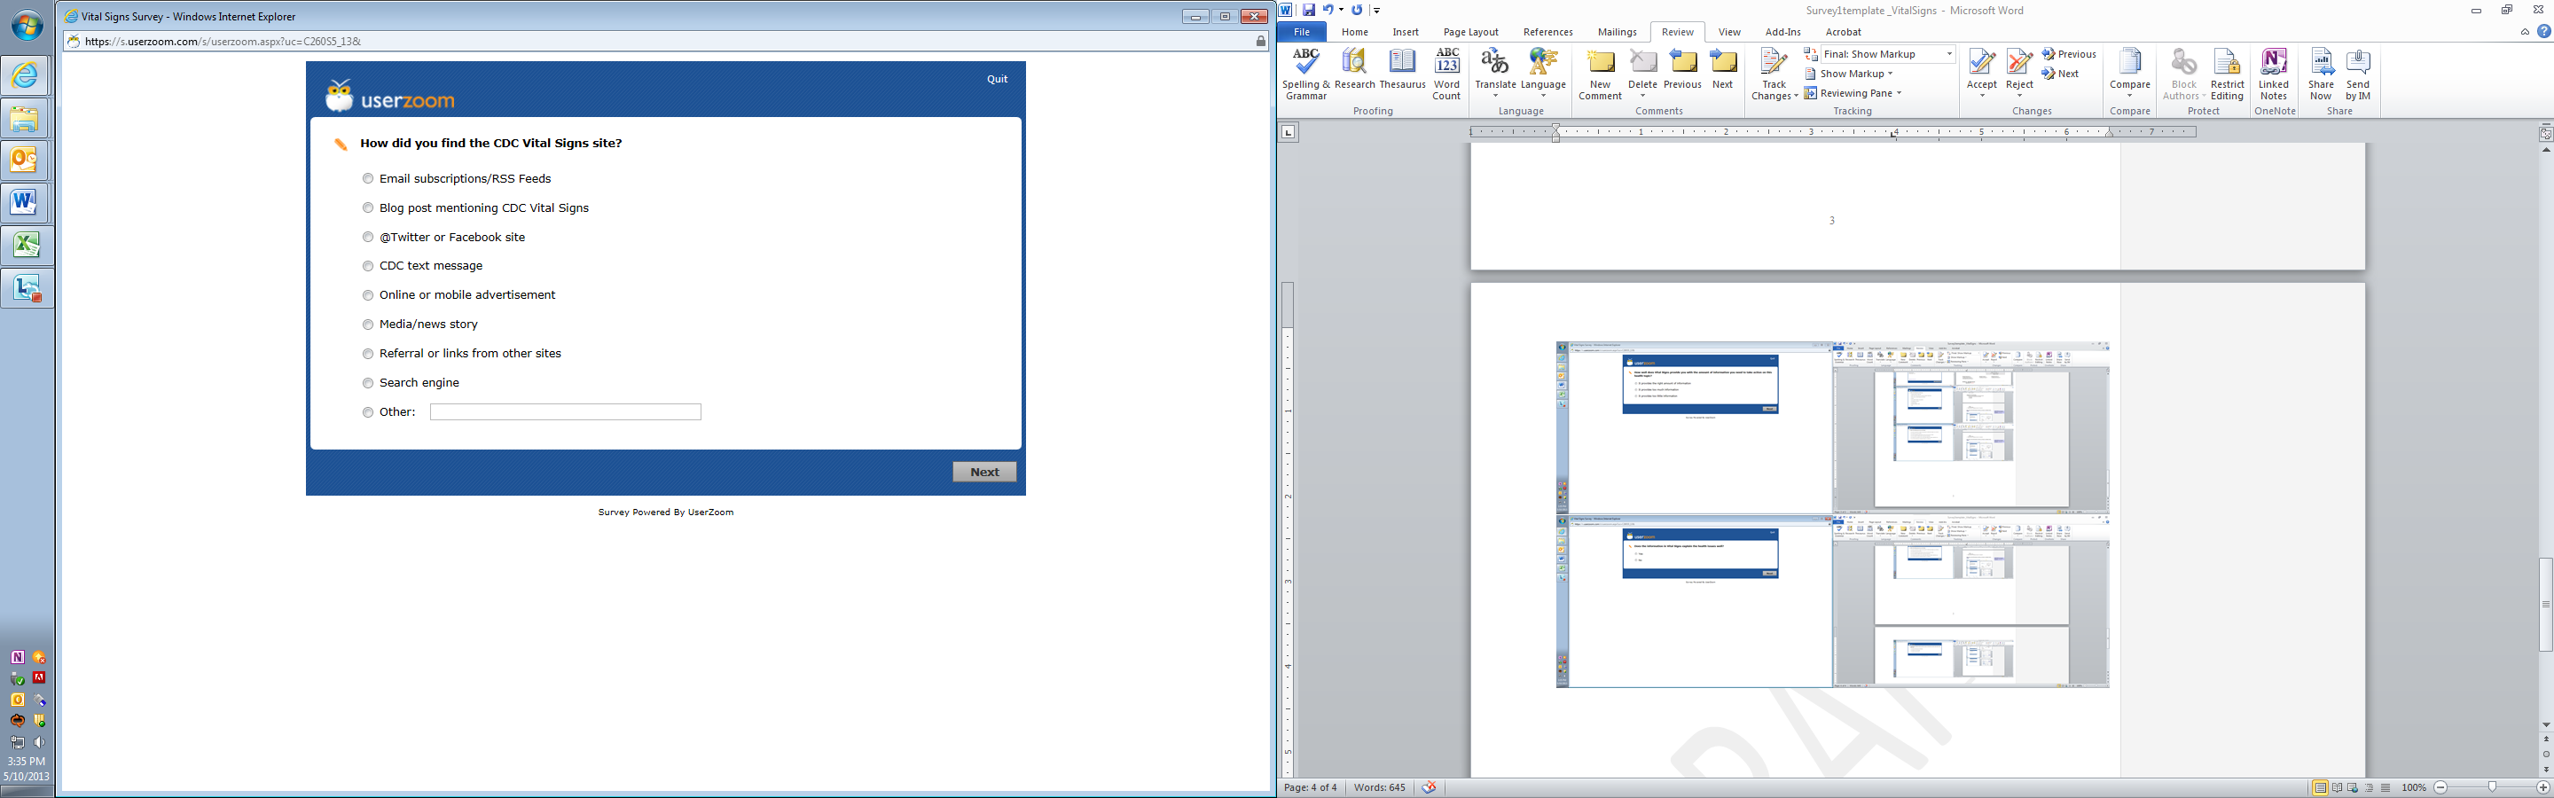Open the References tab
This screenshot has height=798, width=2554.
[x=1547, y=32]
